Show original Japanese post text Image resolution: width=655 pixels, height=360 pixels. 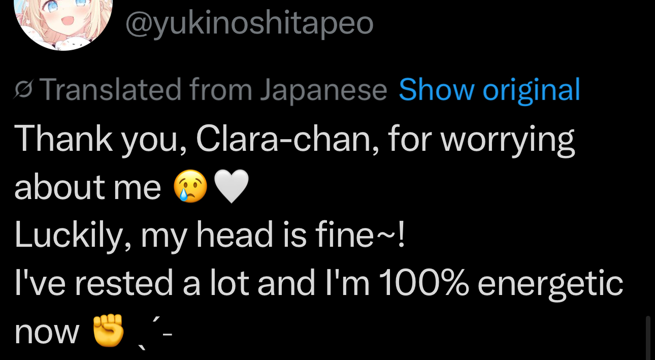pyautogui.click(x=489, y=90)
